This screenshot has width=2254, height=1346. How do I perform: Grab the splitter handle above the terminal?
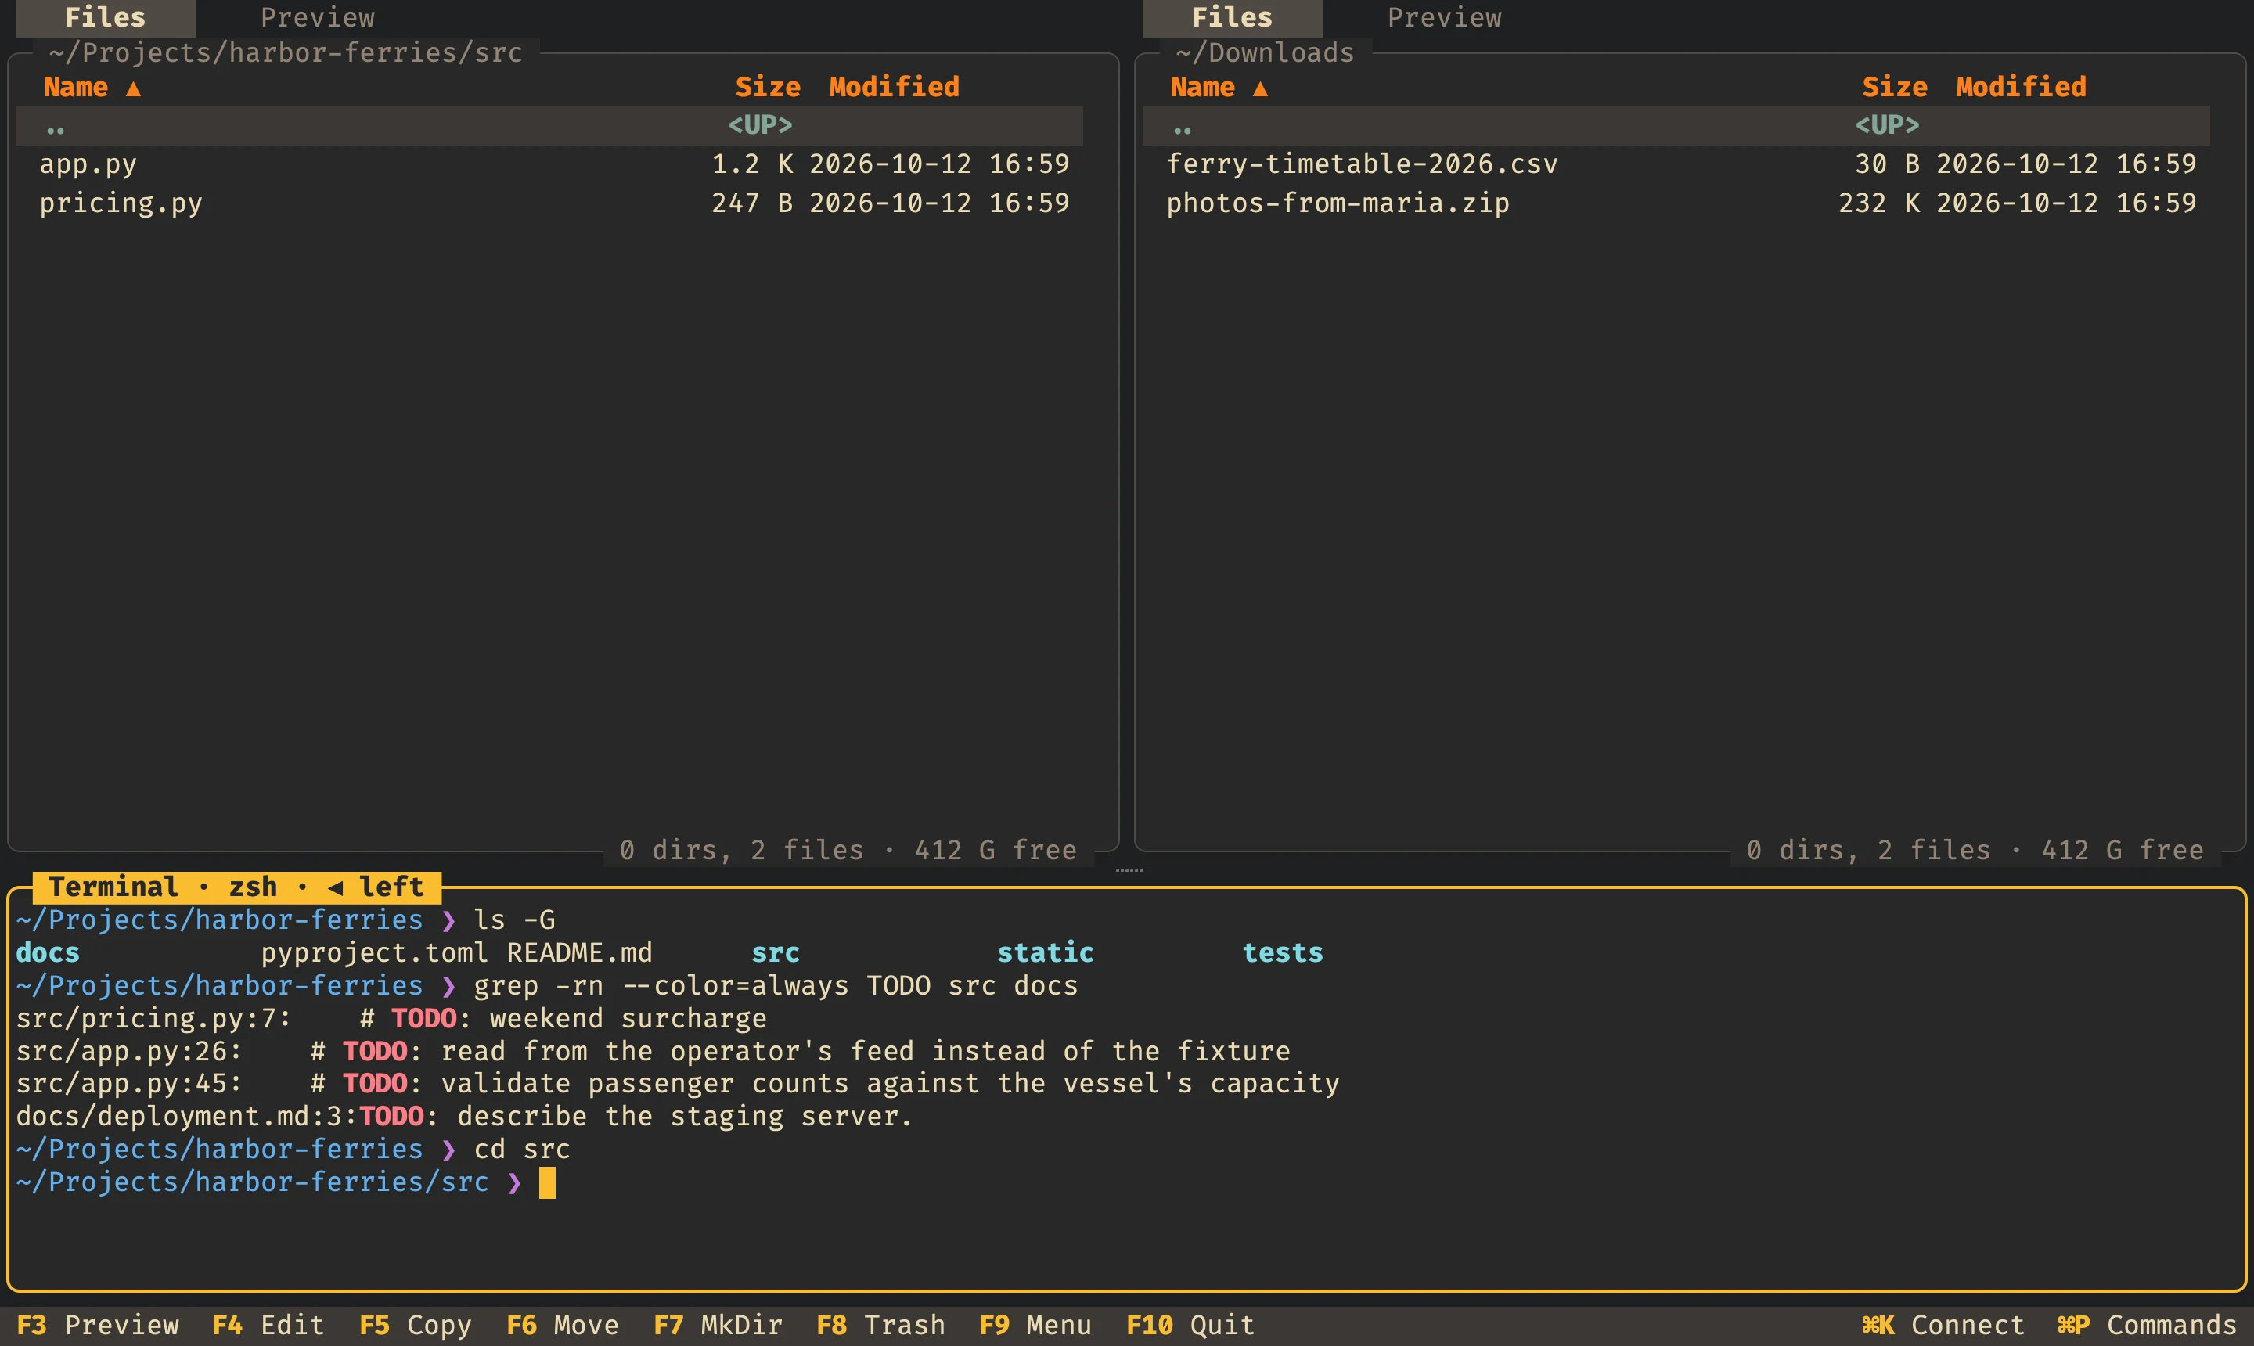1129,870
